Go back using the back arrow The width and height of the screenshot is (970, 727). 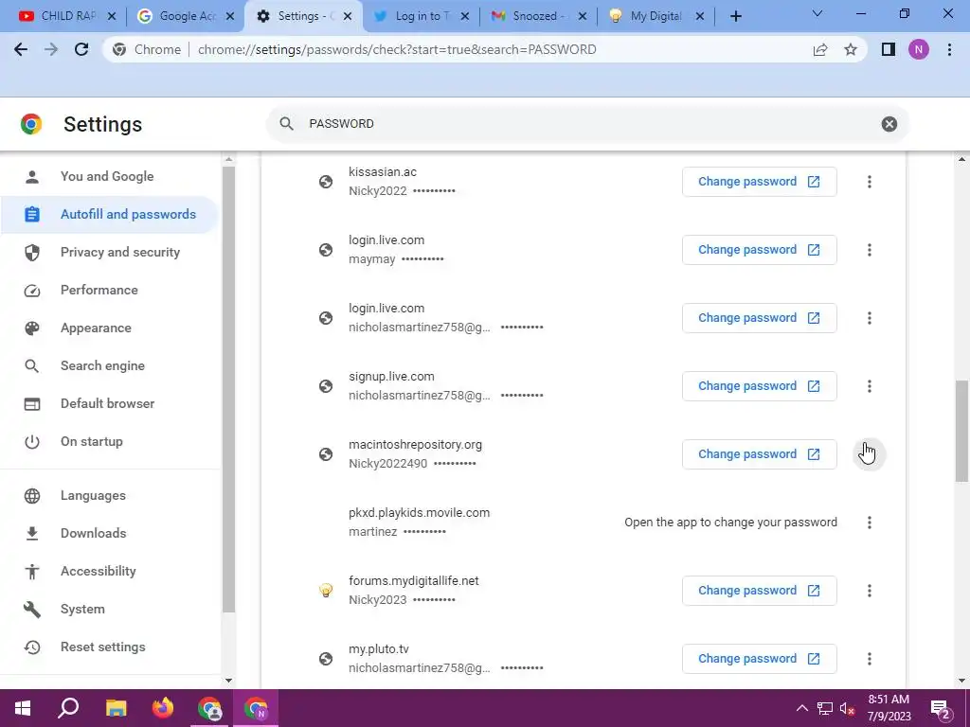pyautogui.click(x=21, y=49)
